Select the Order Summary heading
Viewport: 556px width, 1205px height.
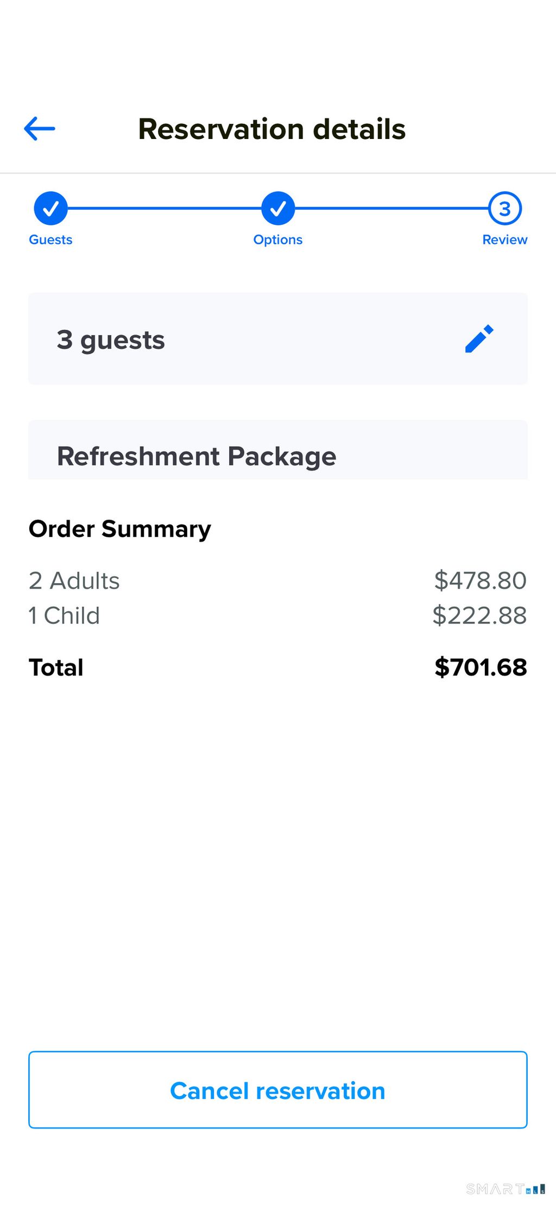coord(120,528)
